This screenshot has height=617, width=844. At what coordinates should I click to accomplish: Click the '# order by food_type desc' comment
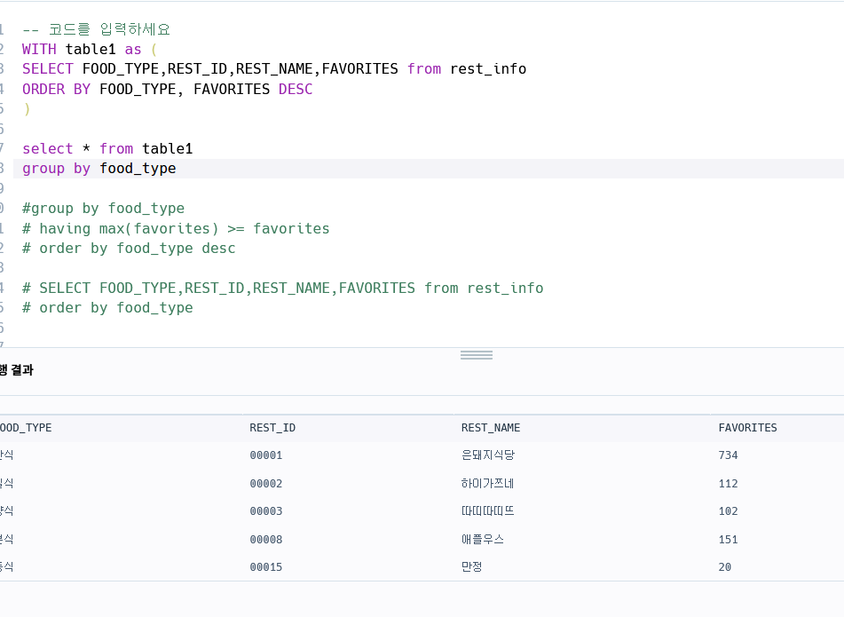(x=129, y=249)
